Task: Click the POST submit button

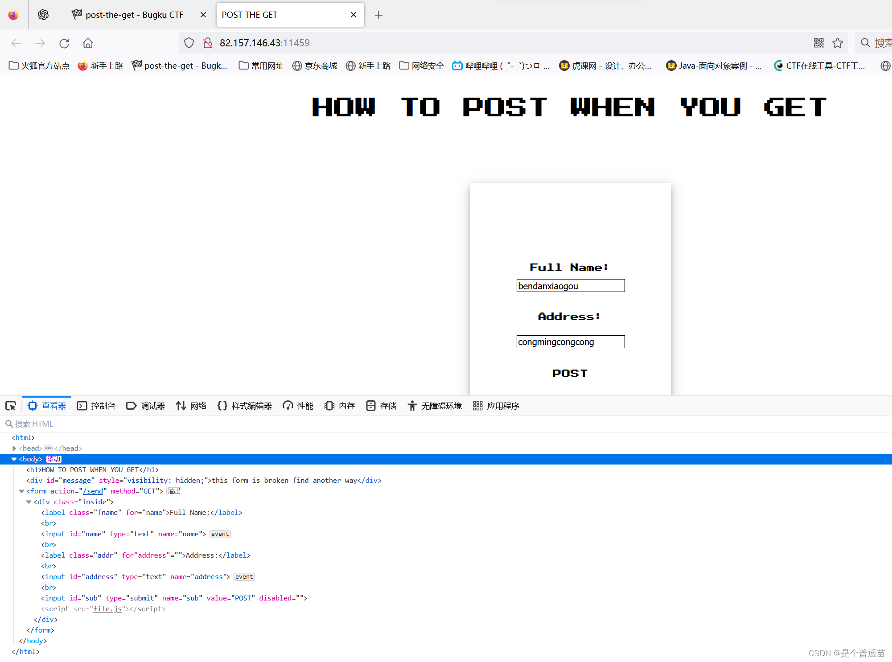Action: 570,373
